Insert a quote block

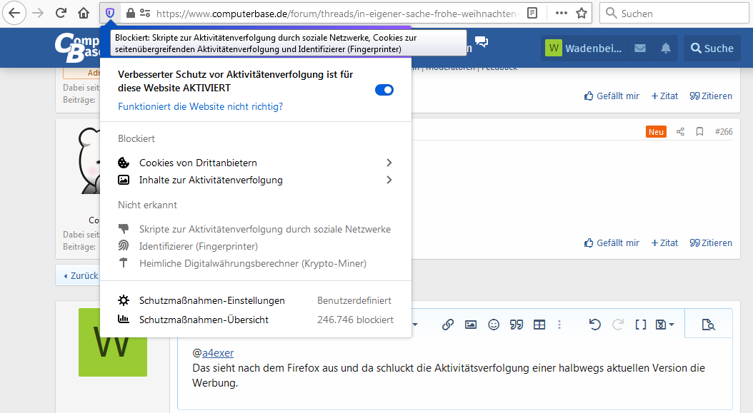[x=517, y=324]
